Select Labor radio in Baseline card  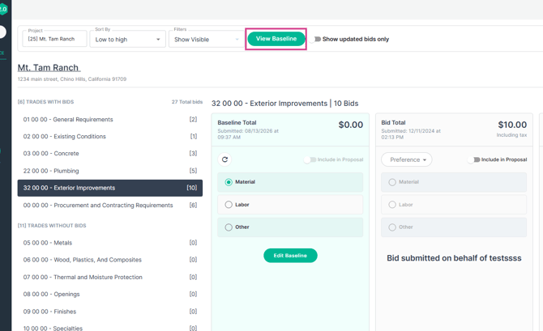[x=229, y=205]
